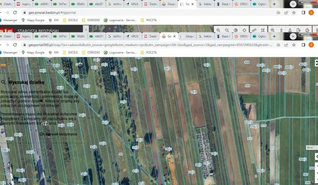
Task: Select the area measurement tool next to the ruler
Action: [x=262, y=30]
